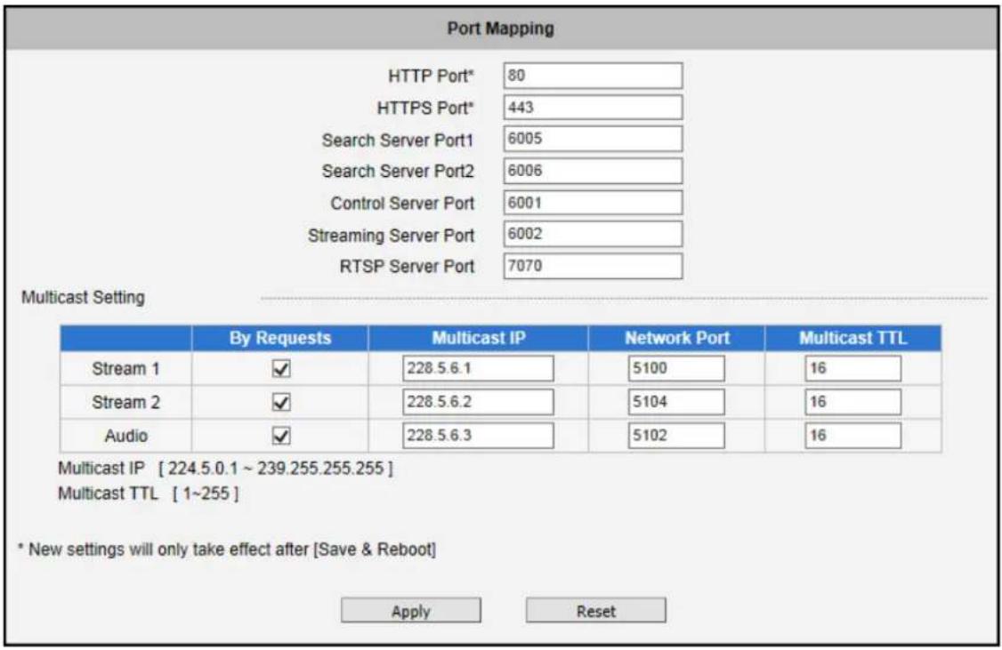This screenshot has height=650, width=1002.
Task: Select Audio Multicast IP field
Action: click(478, 436)
